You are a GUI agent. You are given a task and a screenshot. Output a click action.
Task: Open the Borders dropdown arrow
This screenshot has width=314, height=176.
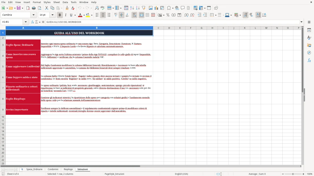pyautogui.click(x=216, y=15)
